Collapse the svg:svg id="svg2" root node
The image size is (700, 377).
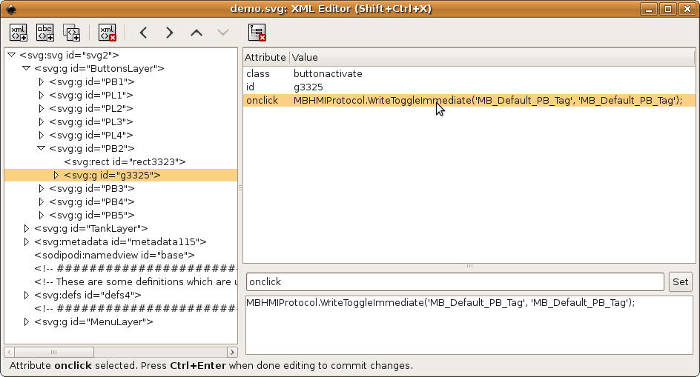click(x=12, y=55)
